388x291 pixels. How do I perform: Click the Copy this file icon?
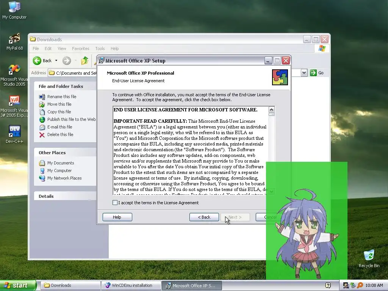[x=42, y=112]
